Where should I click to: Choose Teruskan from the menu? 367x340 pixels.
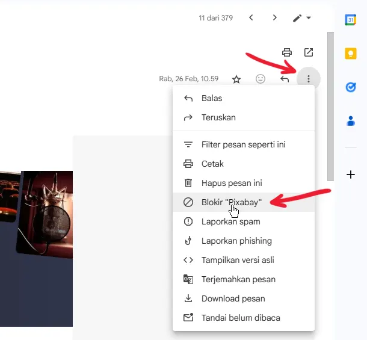pos(244,117)
